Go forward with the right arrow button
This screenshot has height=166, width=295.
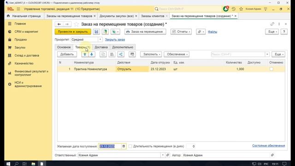pyautogui.click(x=67, y=24)
